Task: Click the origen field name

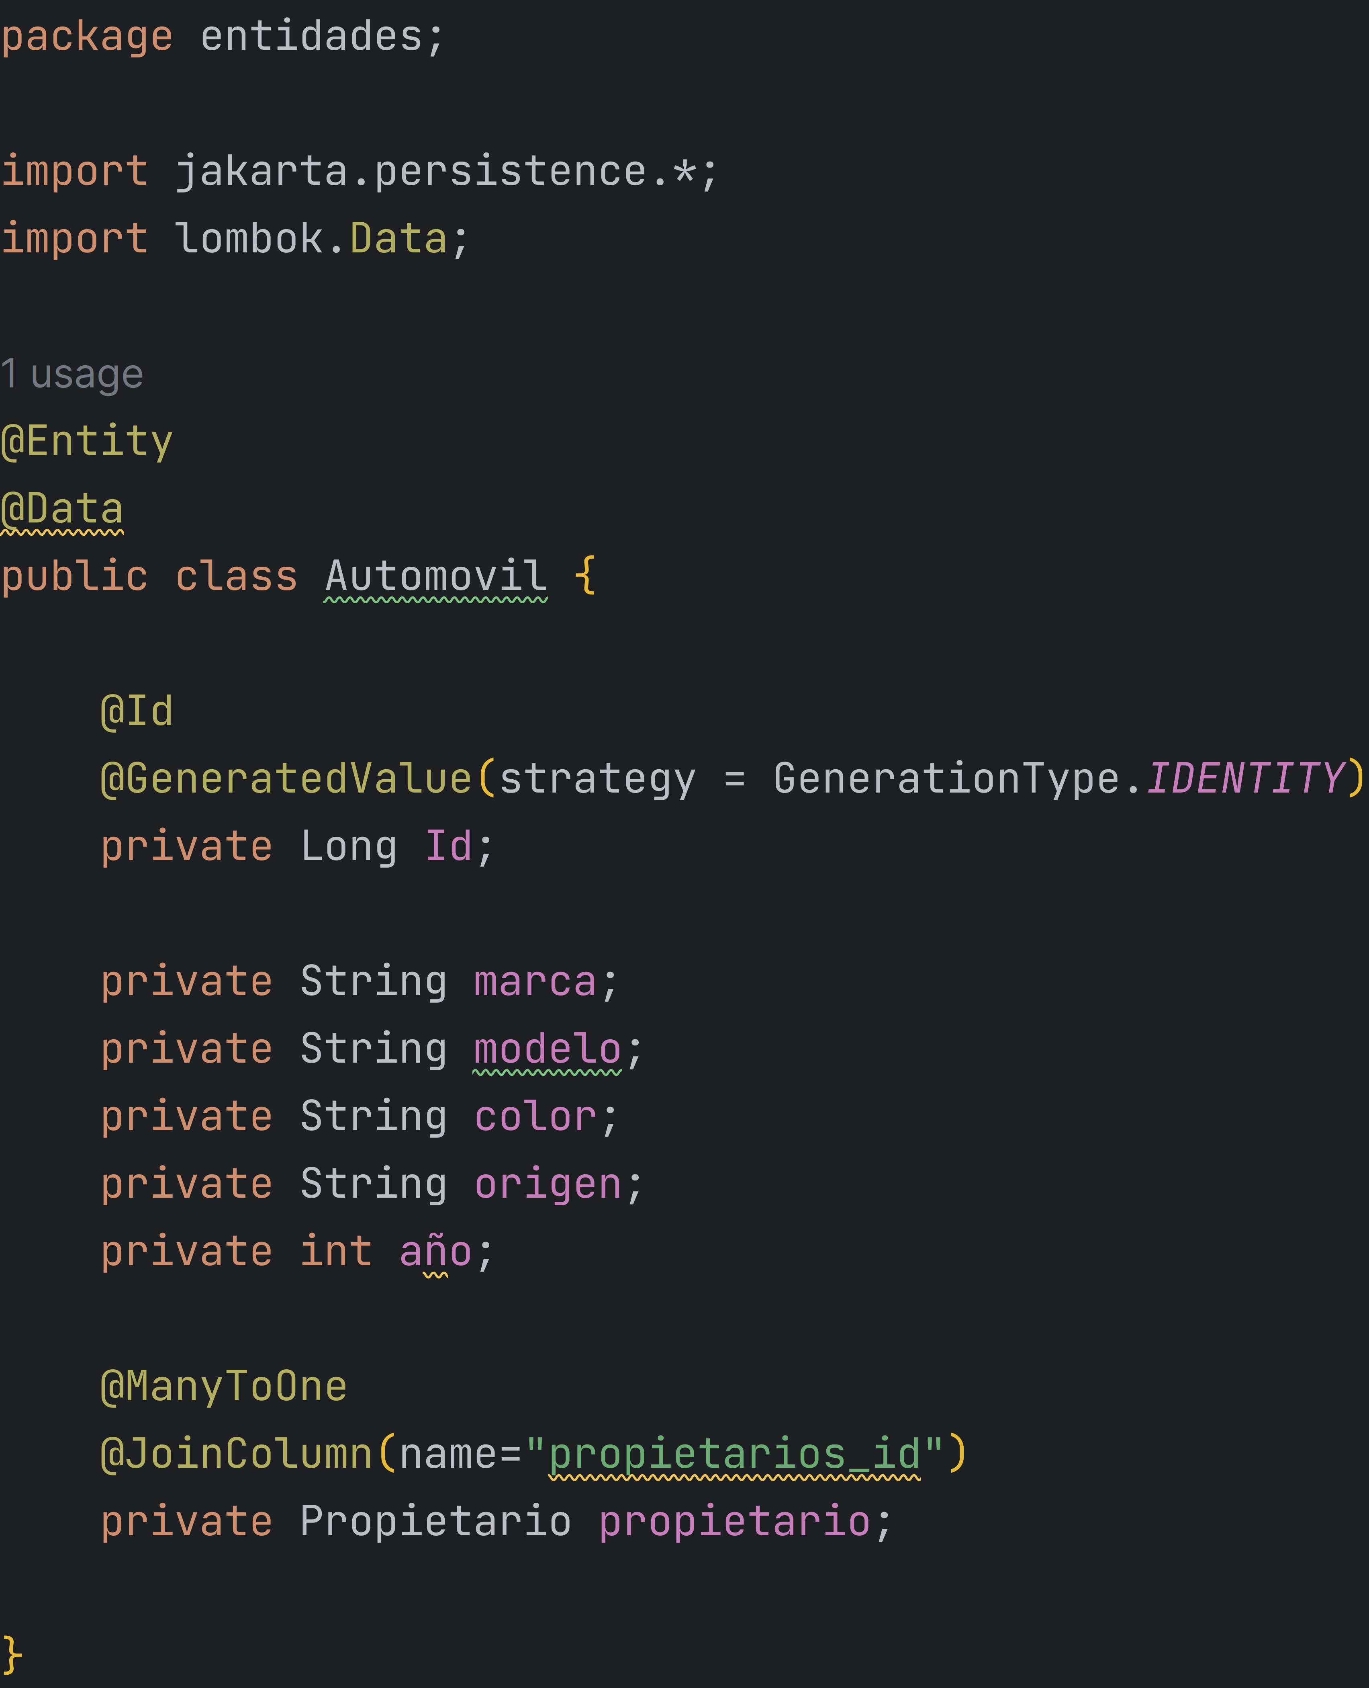Action: [547, 1185]
